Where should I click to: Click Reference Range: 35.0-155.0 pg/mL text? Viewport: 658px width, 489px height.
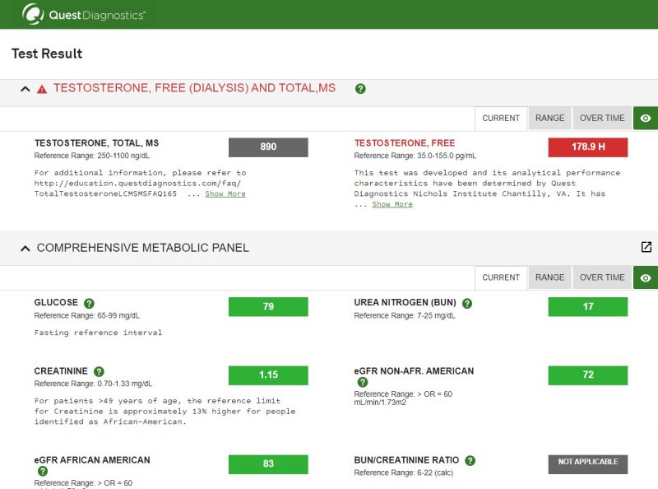coord(415,156)
